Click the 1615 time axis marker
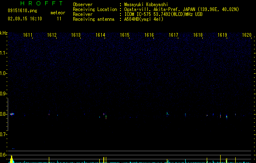The width and height of the screenshot is (256, 163). coord(125,35)
